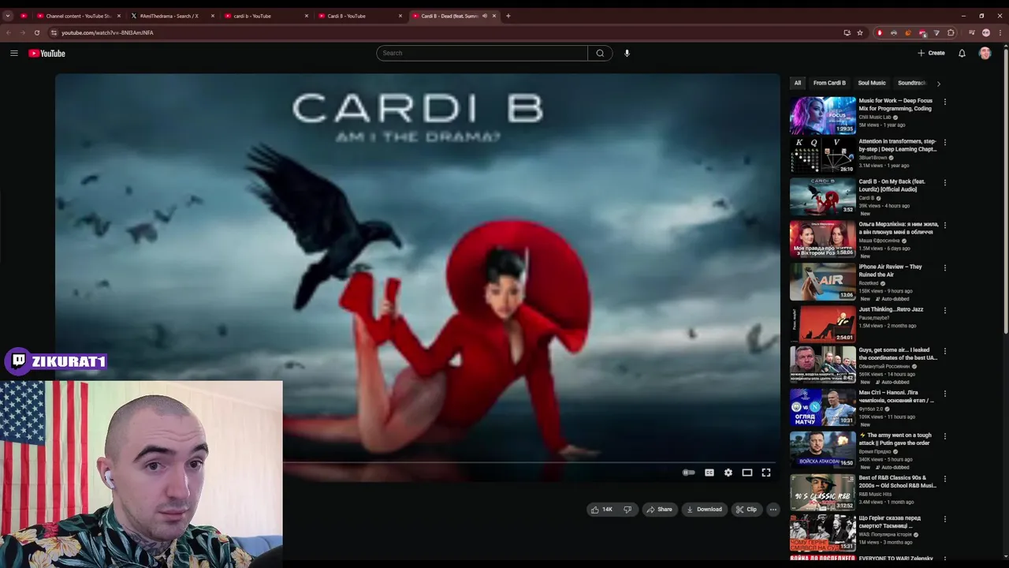The height and width of the screenshot is (568, 1009).
Task: Switch to the #AmITheDrama Search X tab
Action: pos(172,16)
